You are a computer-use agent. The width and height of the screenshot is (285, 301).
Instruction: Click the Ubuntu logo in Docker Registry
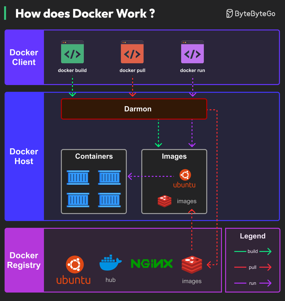click(74, 270)
